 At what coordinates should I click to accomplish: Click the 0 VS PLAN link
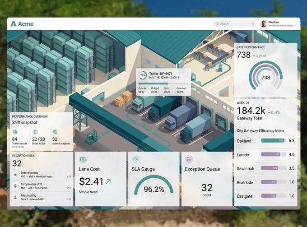[18, 147]
